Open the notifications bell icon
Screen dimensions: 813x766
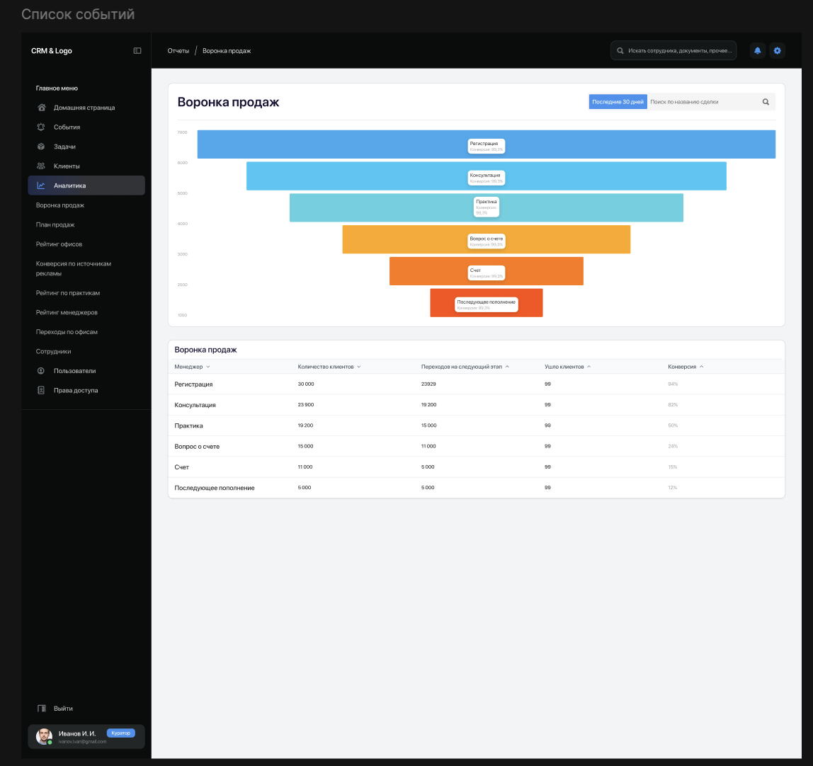point(758,51)
